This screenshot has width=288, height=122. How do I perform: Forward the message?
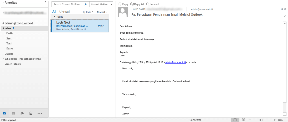(x=153, y=4)
